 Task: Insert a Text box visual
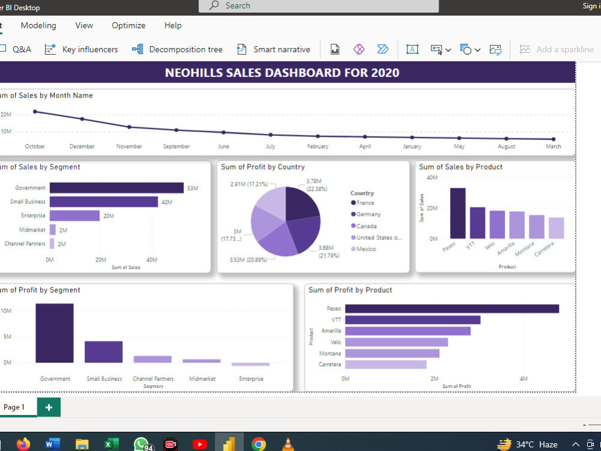pyautogui.click(x=412, y=49)
